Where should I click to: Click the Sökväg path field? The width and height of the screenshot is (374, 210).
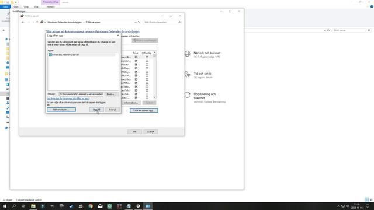coord(81,94)
